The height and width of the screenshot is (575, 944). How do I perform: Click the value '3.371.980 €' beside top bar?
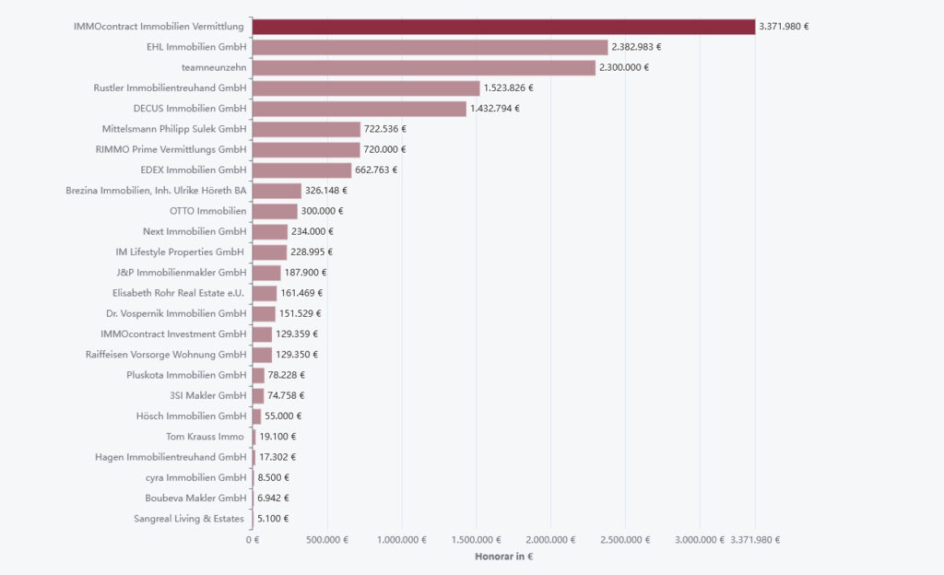click(784, 27)
